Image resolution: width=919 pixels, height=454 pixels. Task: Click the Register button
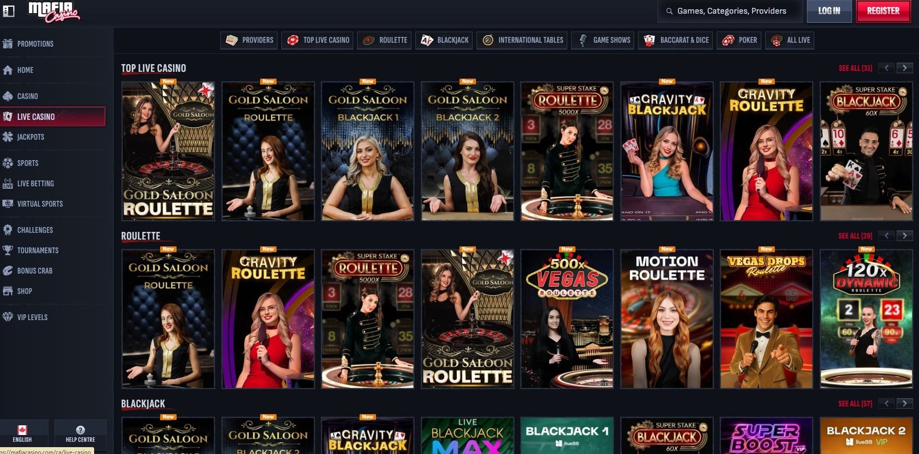(883, 11)
